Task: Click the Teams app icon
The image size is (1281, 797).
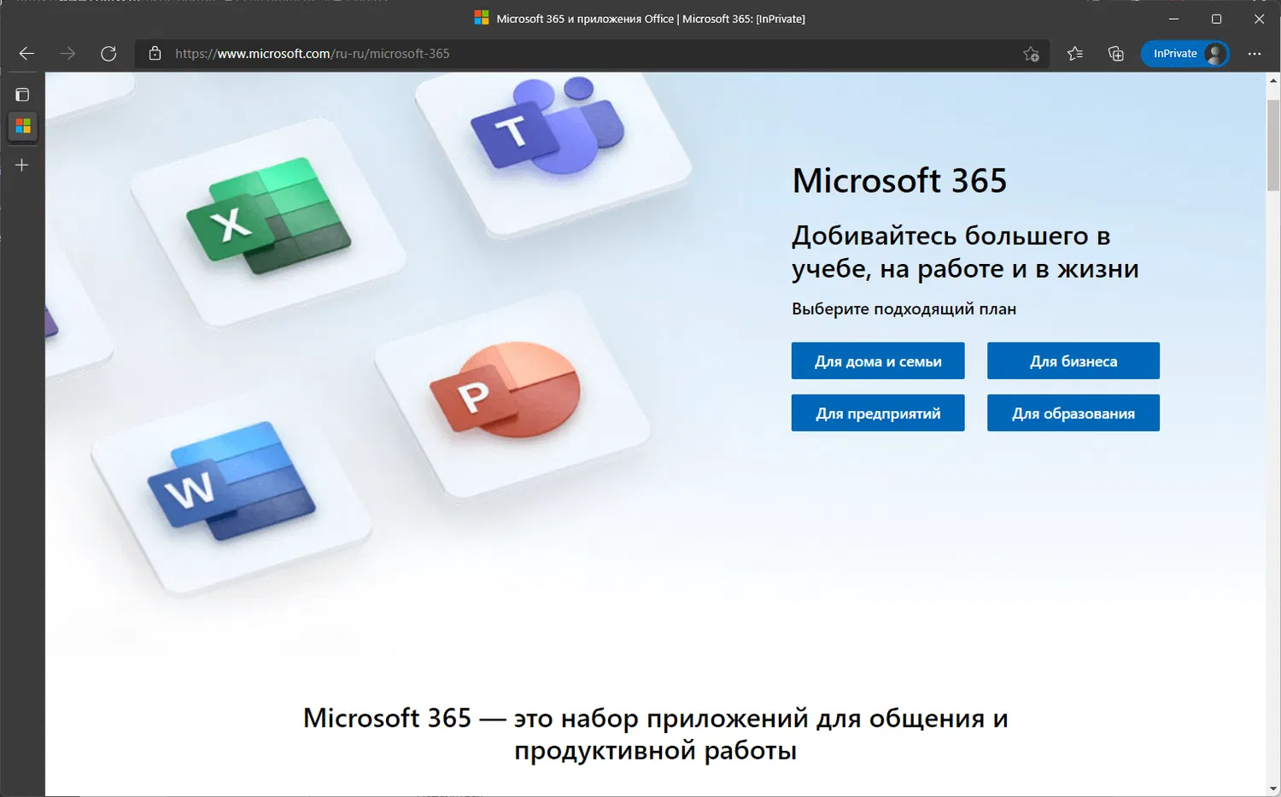Action: [547, 126]
